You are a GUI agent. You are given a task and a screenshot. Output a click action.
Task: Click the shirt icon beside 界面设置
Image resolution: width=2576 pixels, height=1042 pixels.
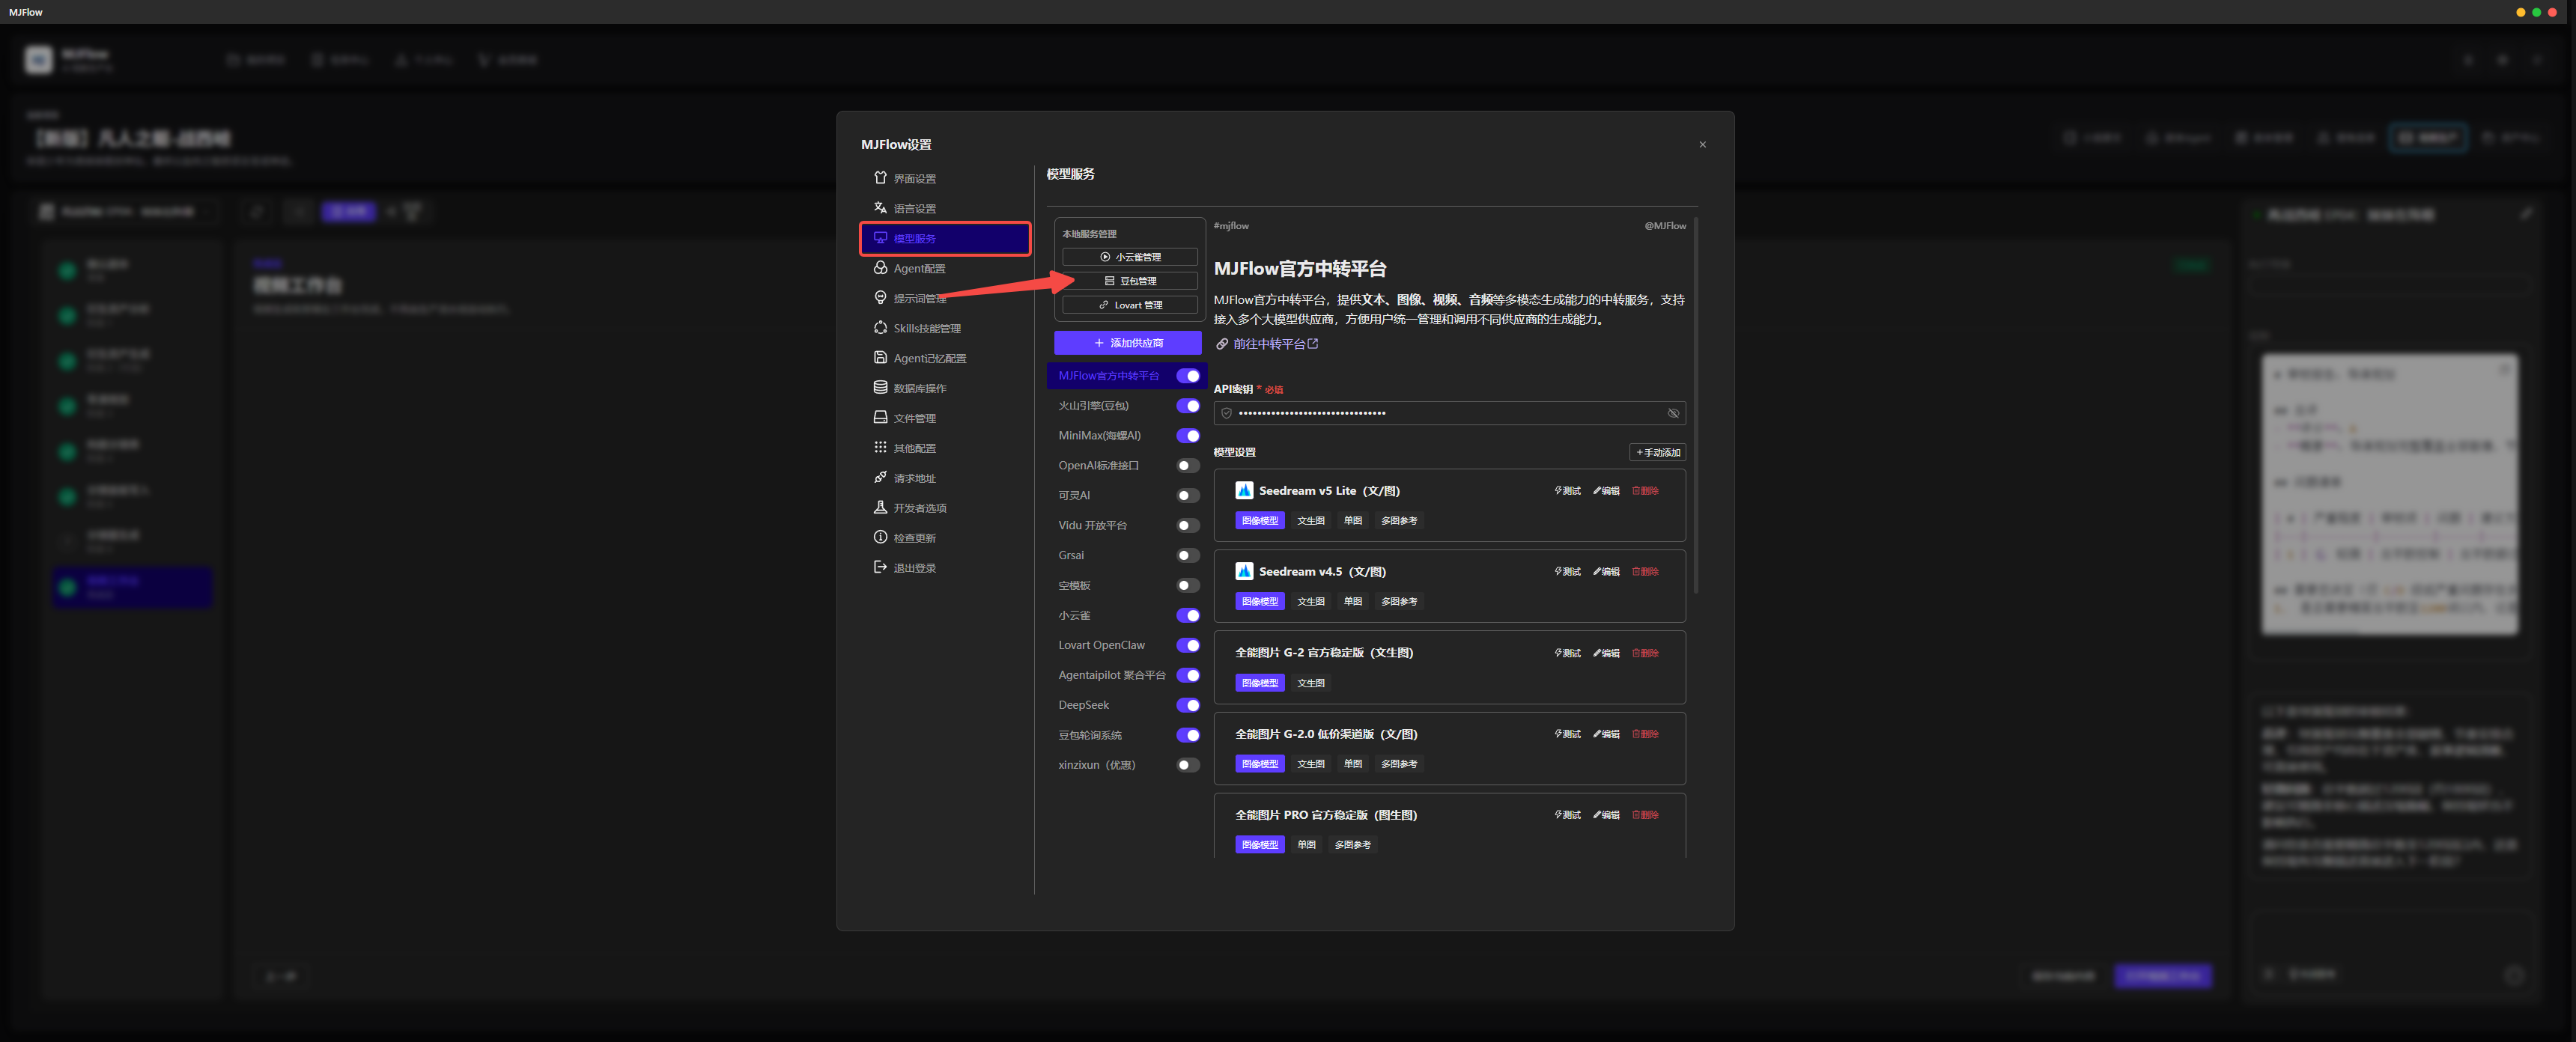(x=880, y=178)
